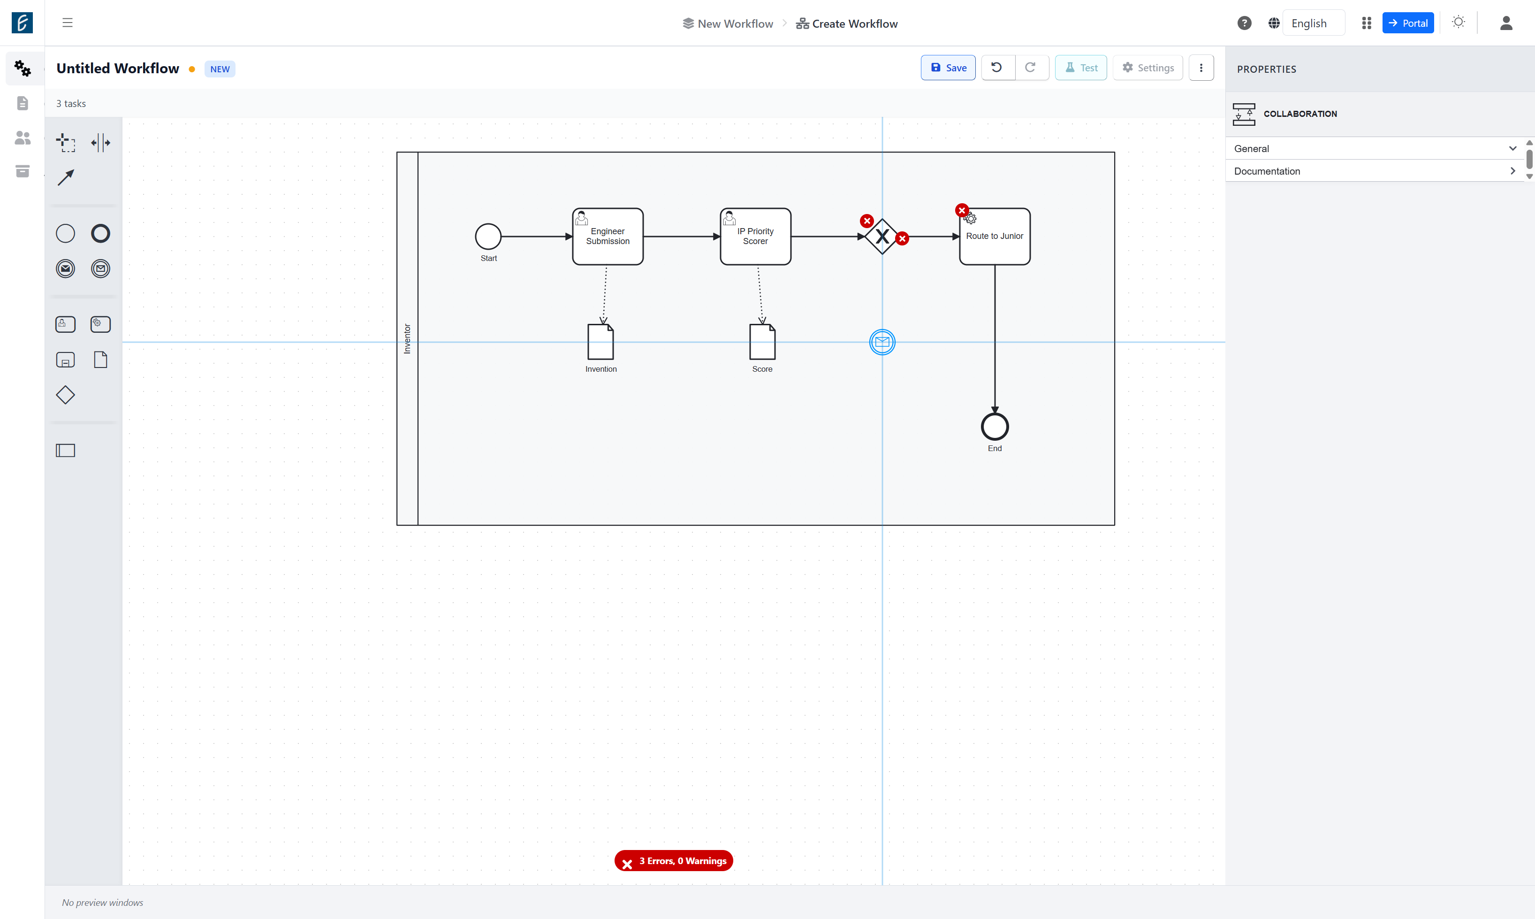The width and height of the screenshot is (1535, 919).
Task: Add a data object from palette
Action: (100, 360)
